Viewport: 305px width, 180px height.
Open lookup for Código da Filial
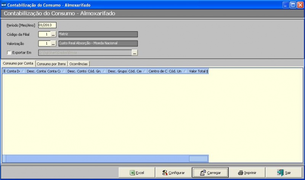(x=53, y=34)
